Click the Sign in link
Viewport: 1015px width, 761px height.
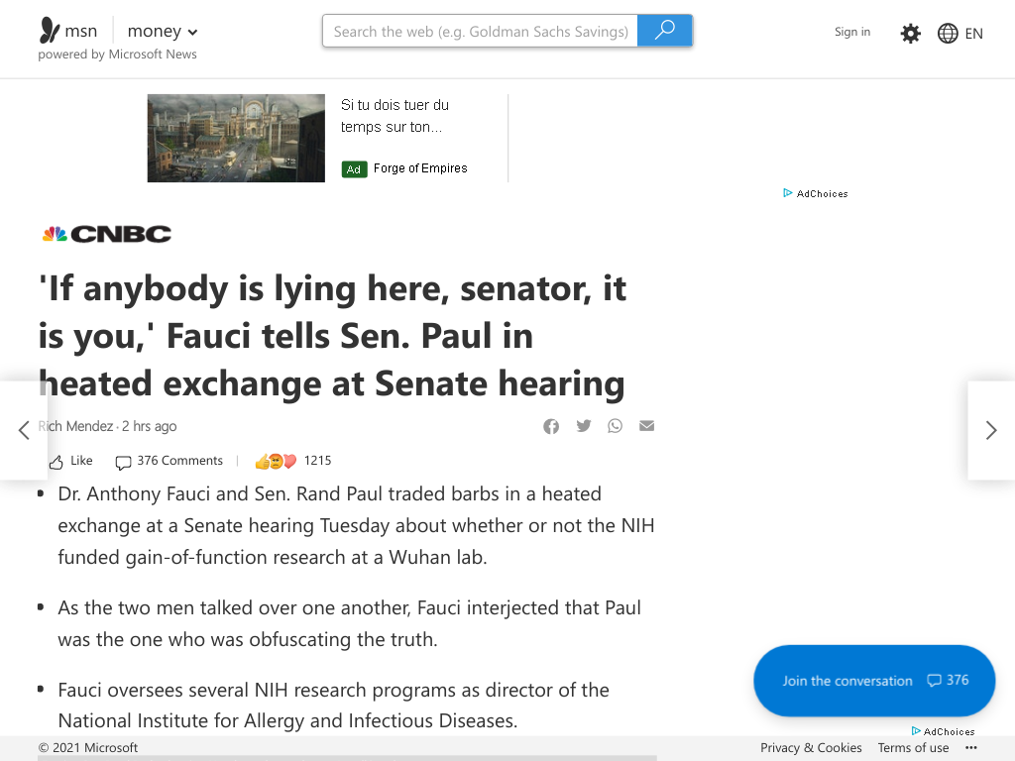[851, 32]
